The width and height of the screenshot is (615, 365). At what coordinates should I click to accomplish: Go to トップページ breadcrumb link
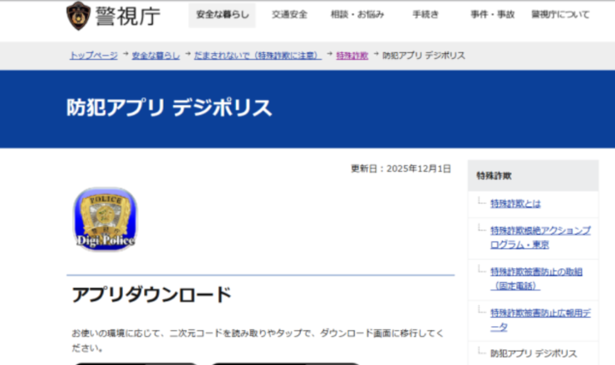[94, 56]
